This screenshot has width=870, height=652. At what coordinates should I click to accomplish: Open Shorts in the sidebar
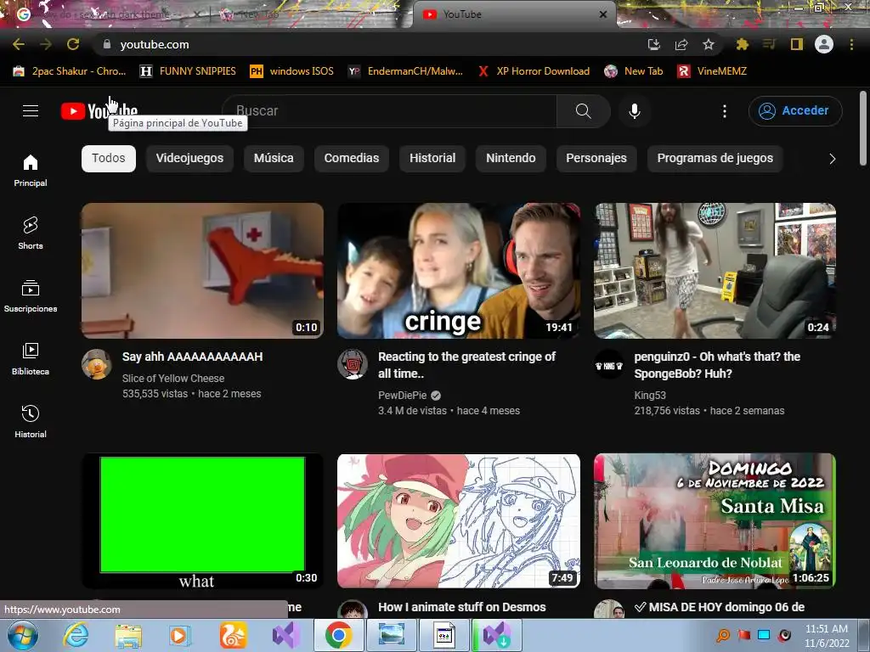tap(31, 233)
